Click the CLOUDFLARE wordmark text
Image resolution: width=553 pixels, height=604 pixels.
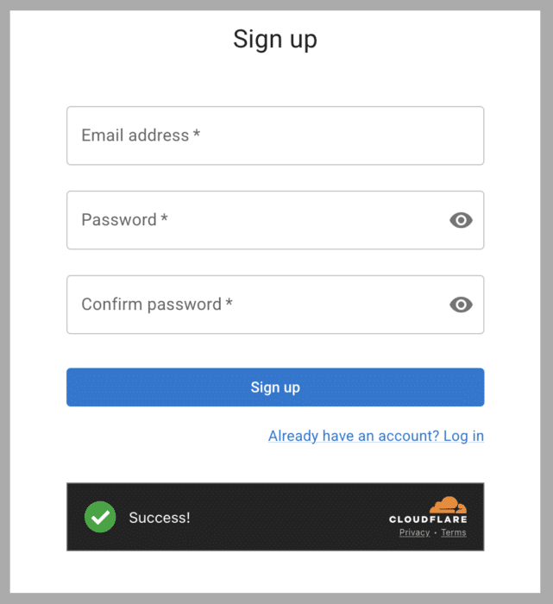pyautogui.click(x=428, y=519)
